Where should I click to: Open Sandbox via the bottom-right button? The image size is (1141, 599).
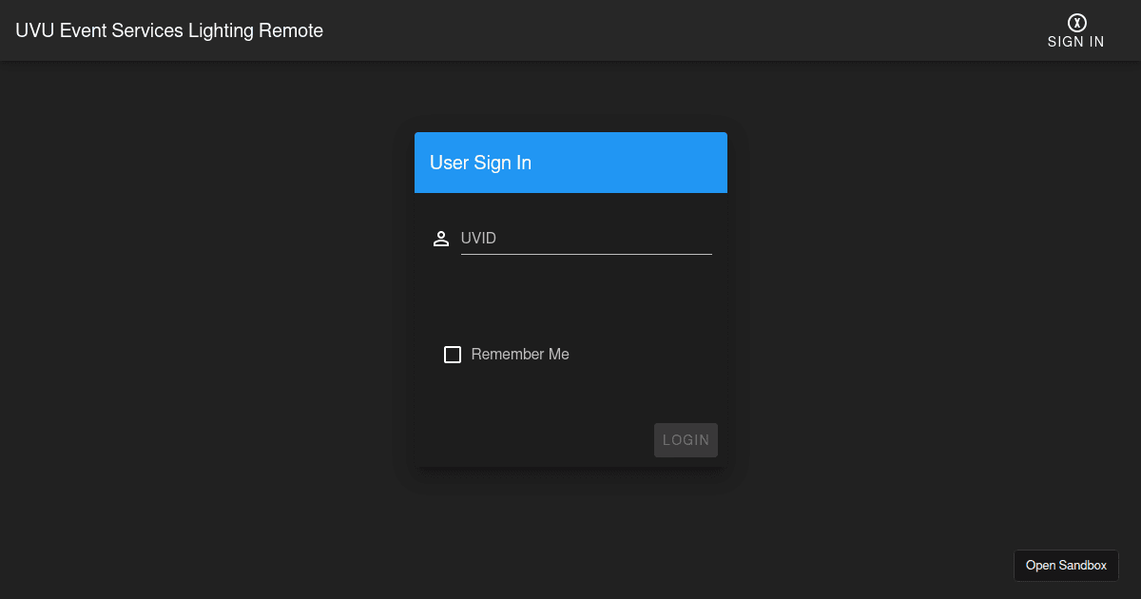coord(1066,565)
